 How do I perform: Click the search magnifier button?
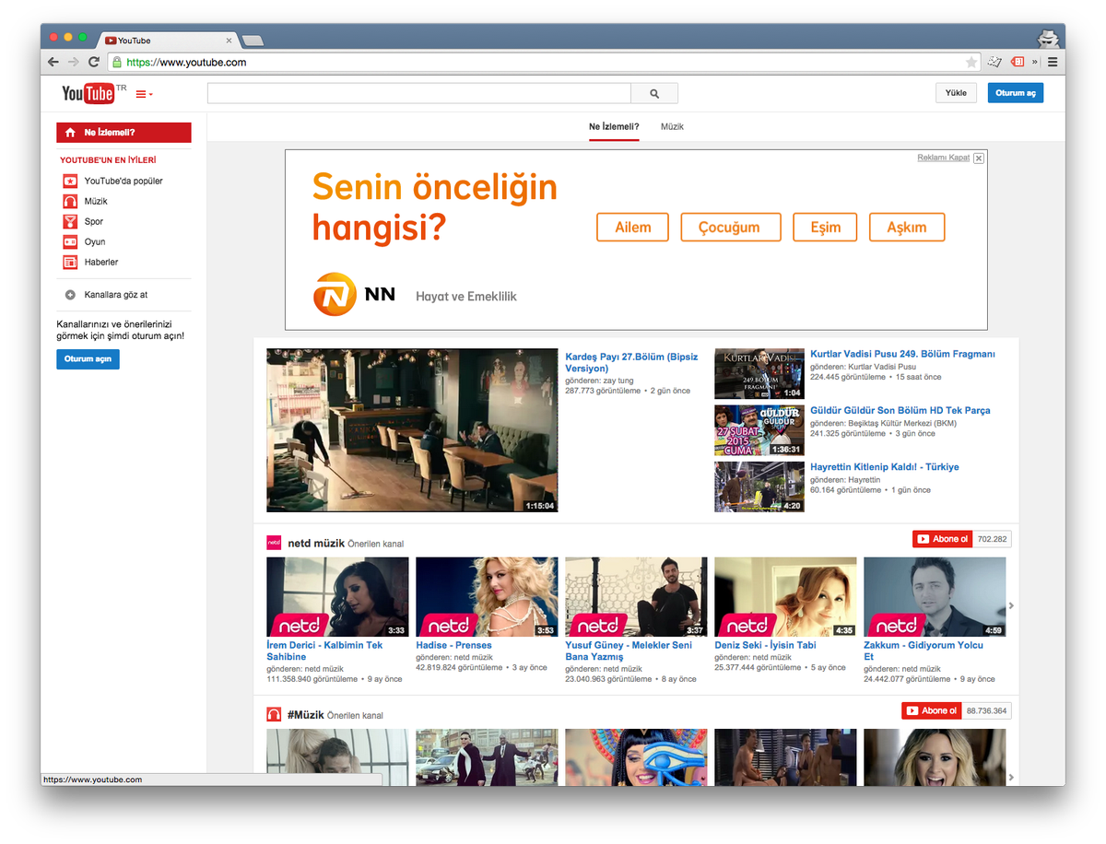point(654,93)
